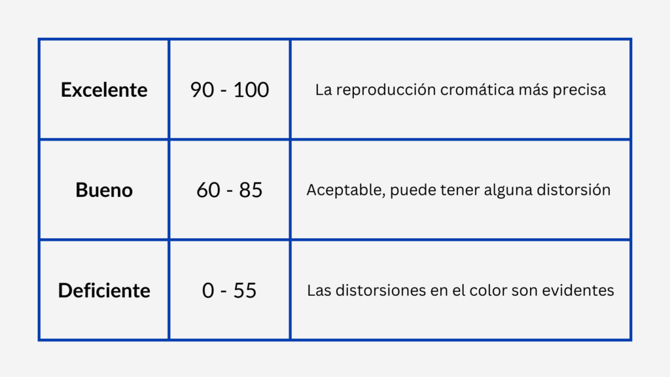Click the number 100 in the table
This screenshot has height=377, width=670.
click(251, 90)
